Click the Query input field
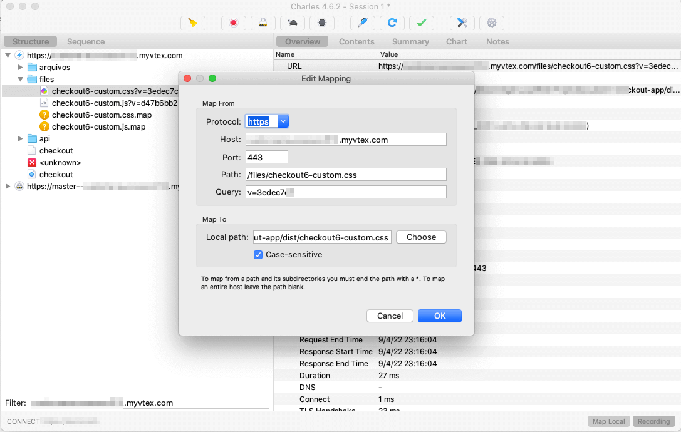 tap(346, 192)
